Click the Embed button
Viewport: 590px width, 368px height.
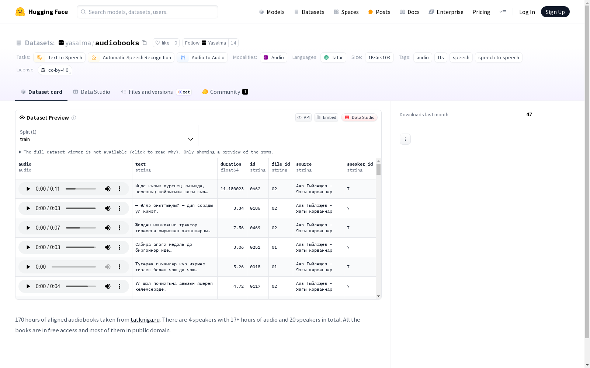point(326,117)
